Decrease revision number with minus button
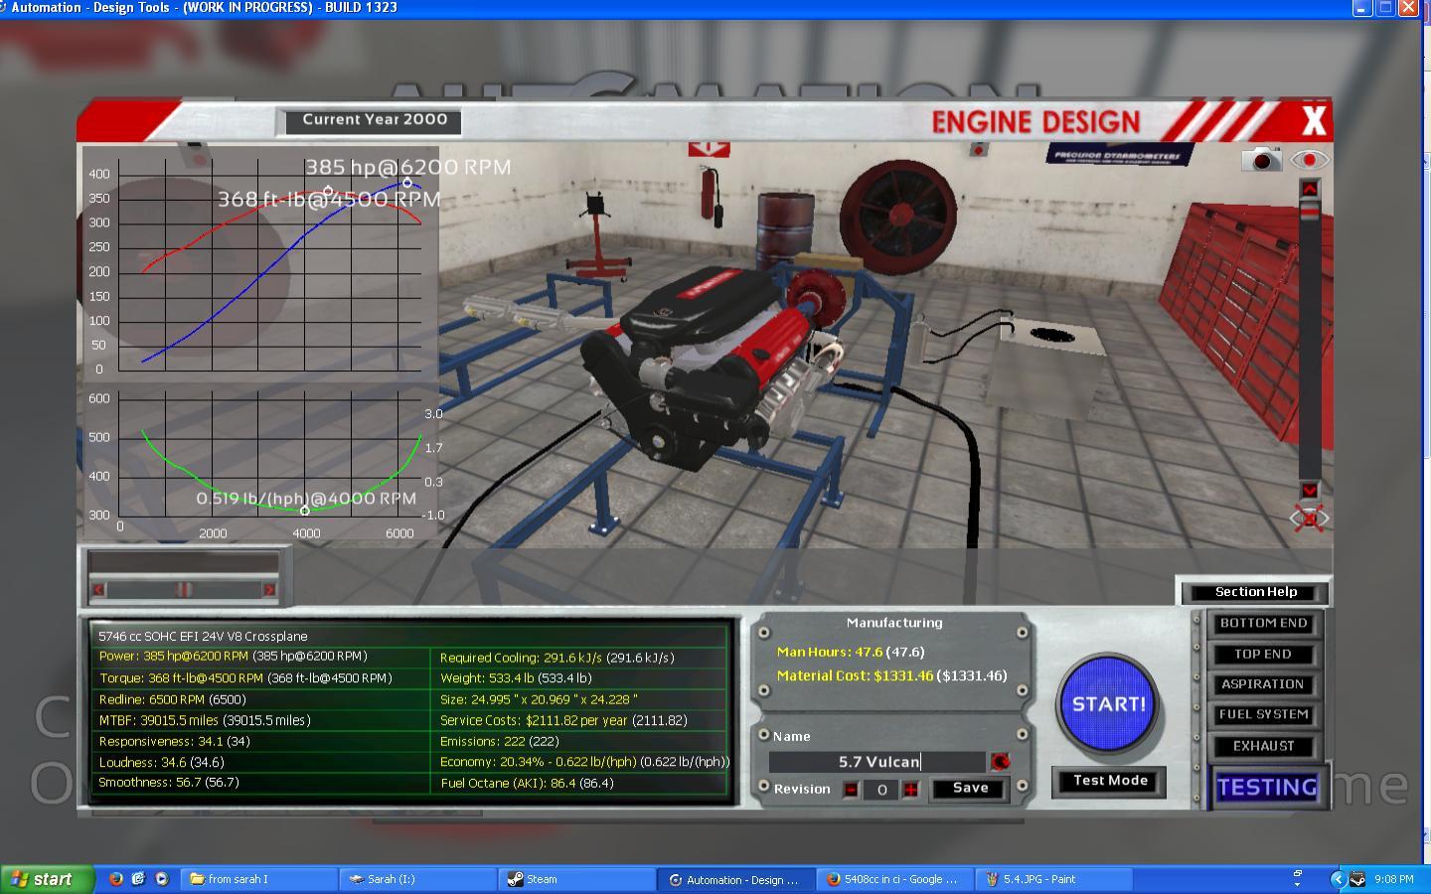The height and width of the screenshot is (894, 1431). 851,790
